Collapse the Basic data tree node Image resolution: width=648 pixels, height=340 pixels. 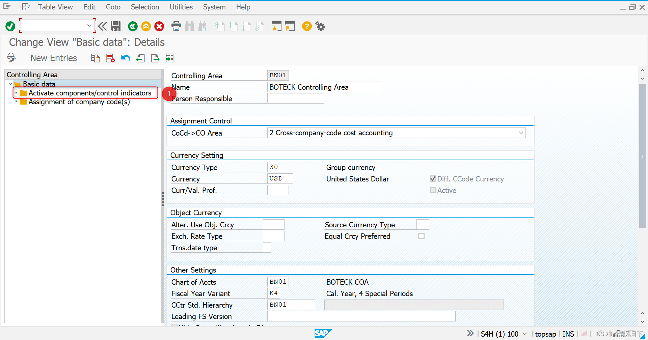click(x=10, y=84)
